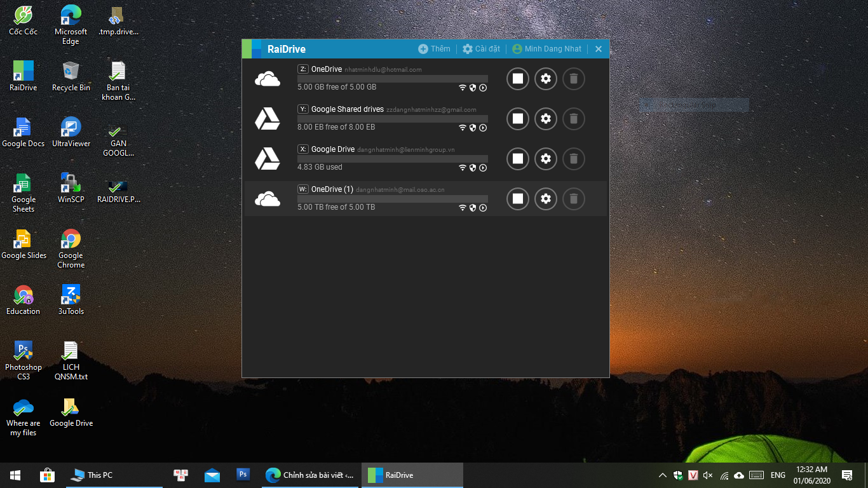Open the Mail app from taskbar

coord(212,475)
